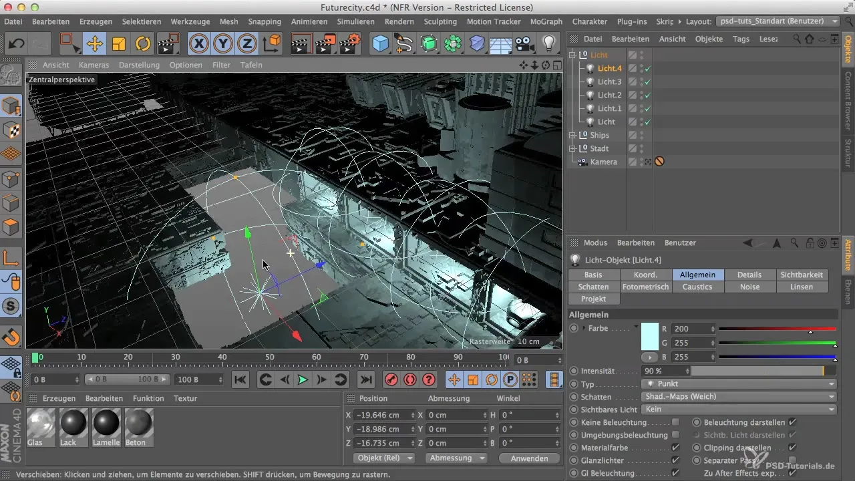Select the Noise tab

click(x=749, y=287)
